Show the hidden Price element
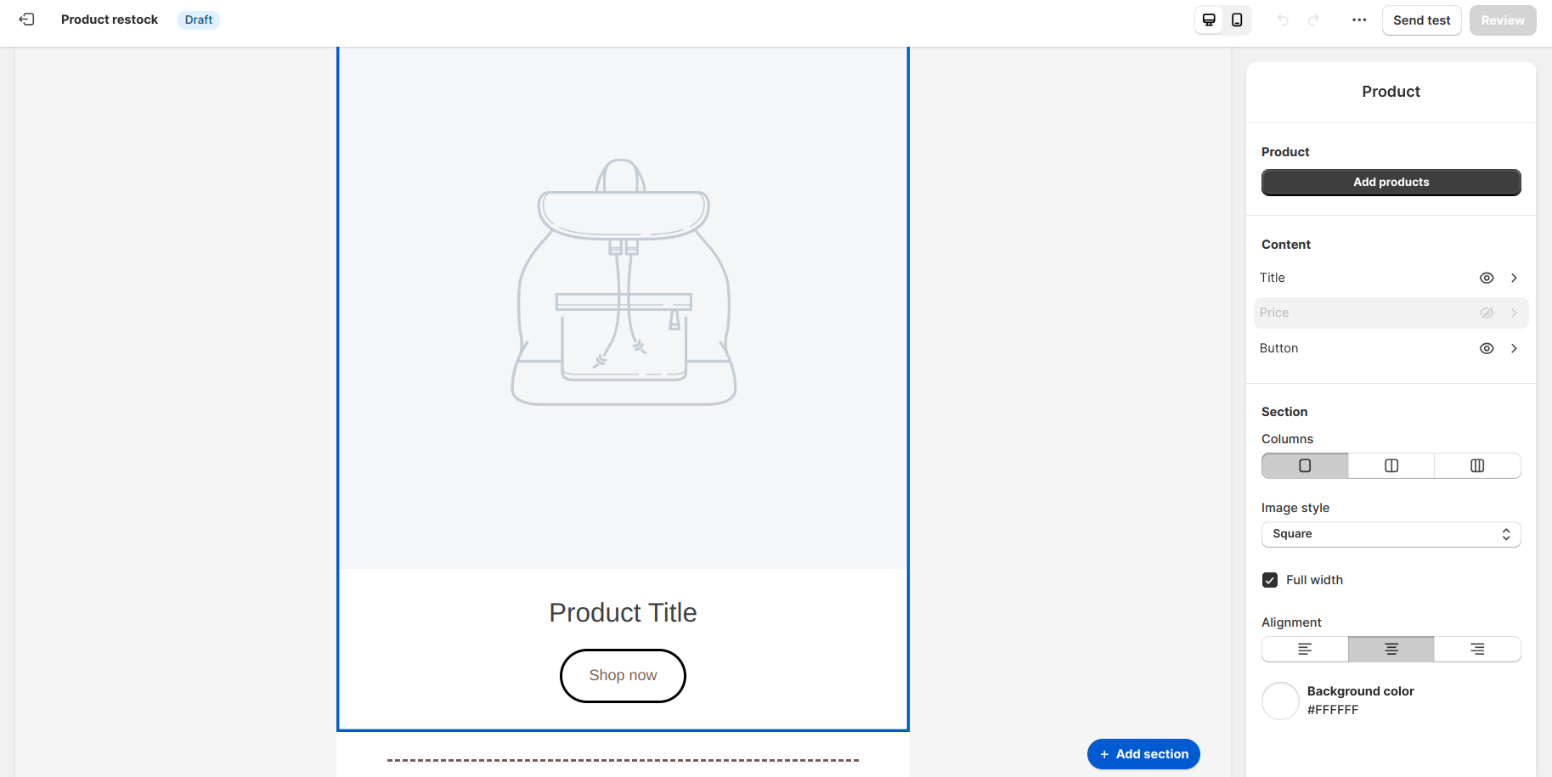 1487,312
